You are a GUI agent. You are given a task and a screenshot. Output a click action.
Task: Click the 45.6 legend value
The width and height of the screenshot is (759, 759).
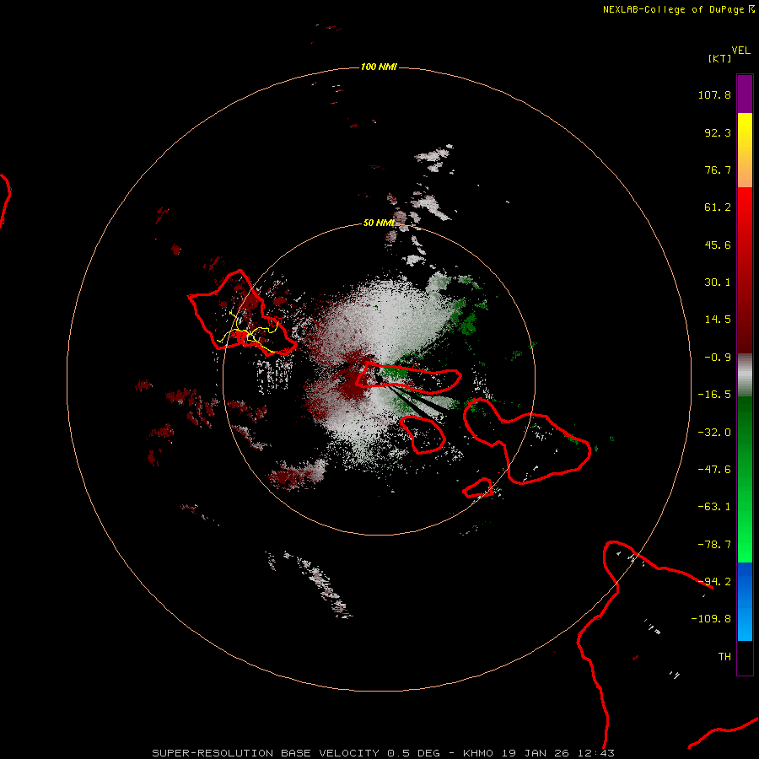718,245
